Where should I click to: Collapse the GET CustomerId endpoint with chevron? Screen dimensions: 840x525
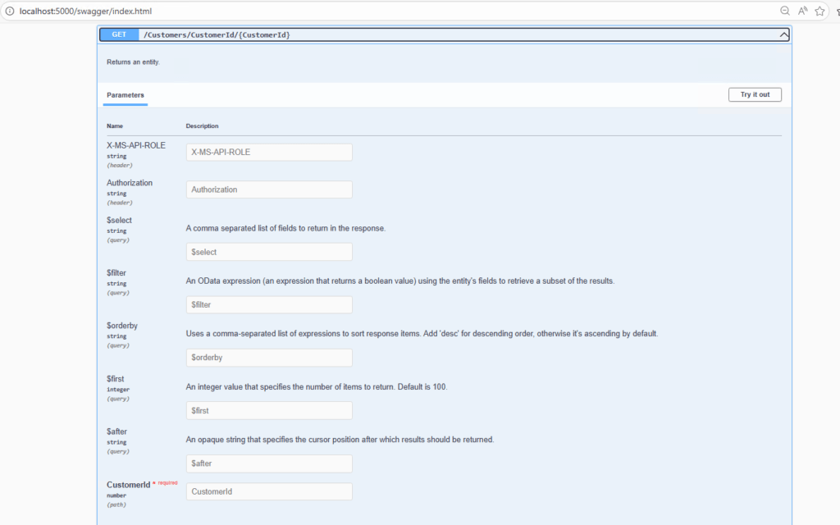click(783, 35)
